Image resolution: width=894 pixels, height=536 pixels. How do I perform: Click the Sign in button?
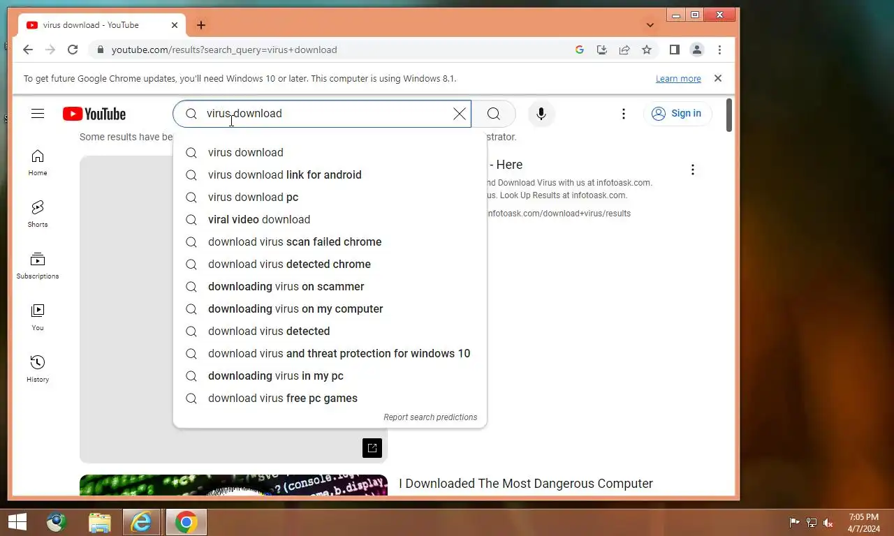(677, 114)
